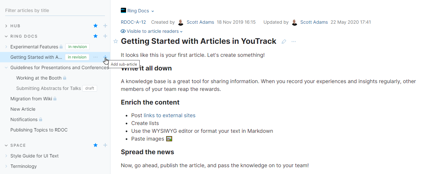Add new article to HUB project
This screenshot has height=174, width=434.
click(105, 26)
